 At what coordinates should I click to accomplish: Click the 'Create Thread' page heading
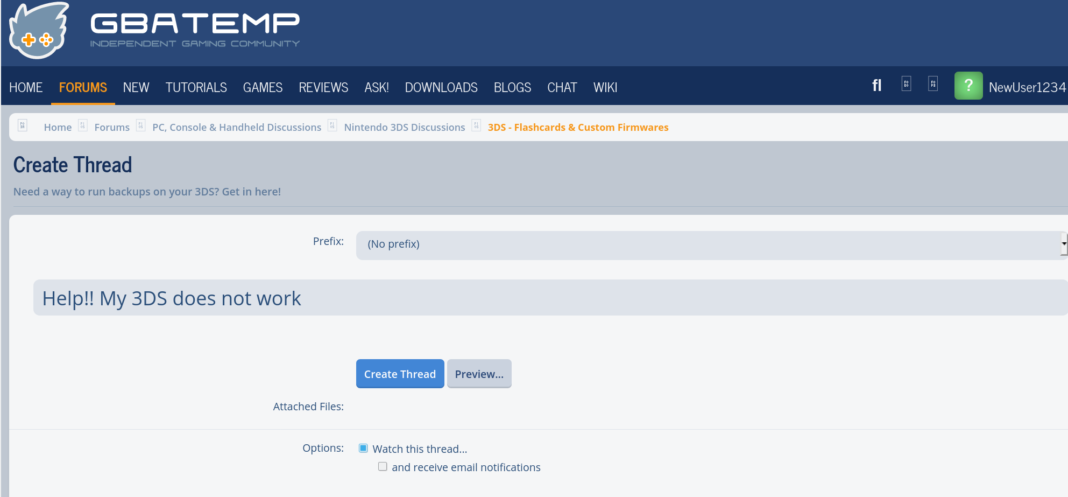[x=73, y=165]
